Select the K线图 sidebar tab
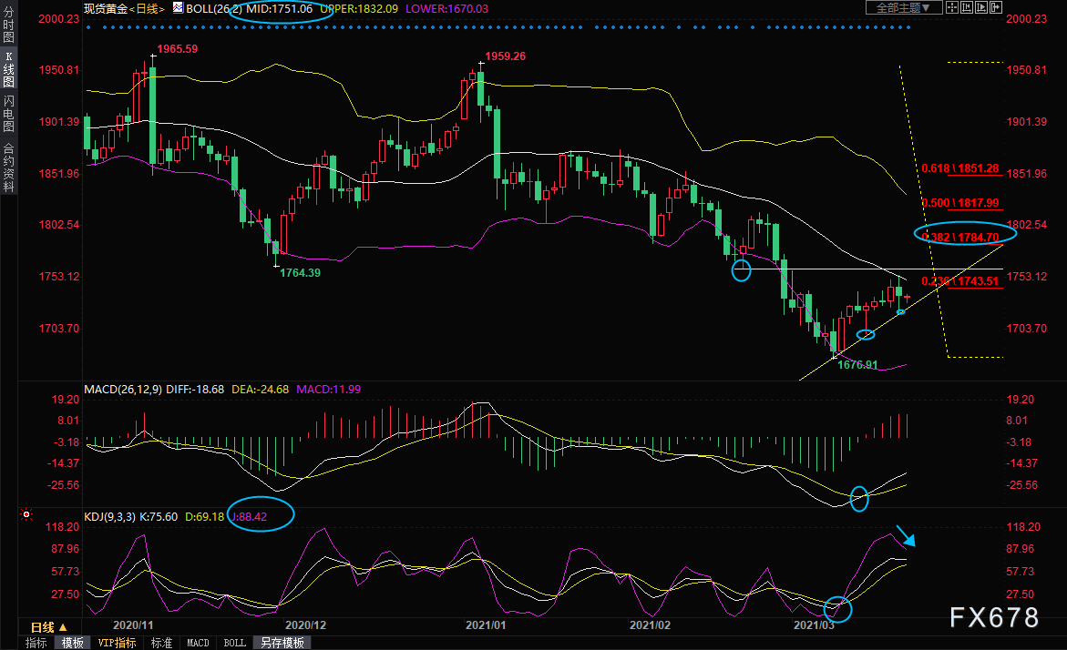Image resolution: width=1067 pixels, height=650 pixels. (8, 69)
